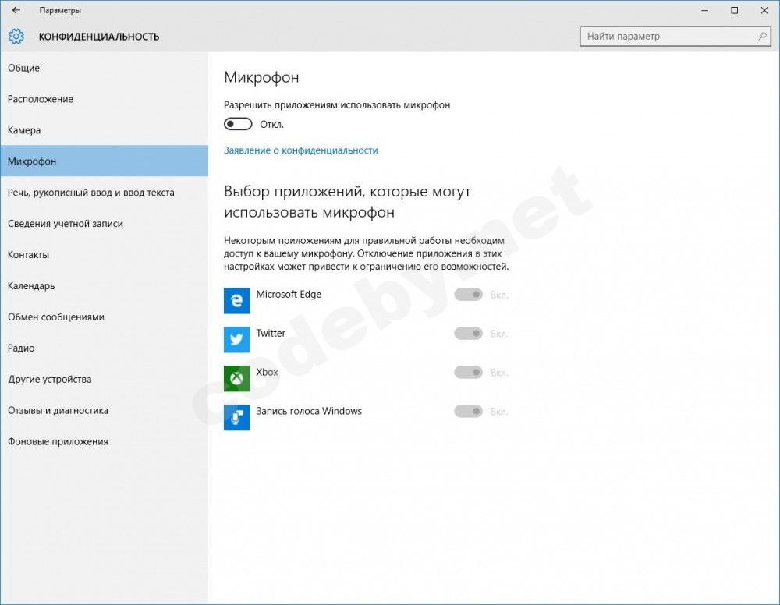Viewport: 780px width, 605px height.
Task: Click the Xbox app icon
Action: (x=237, y=378)
